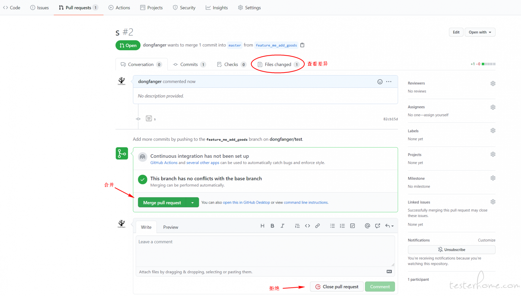
Task: Insert quote in comment
Action: click(x=297, y=226)
